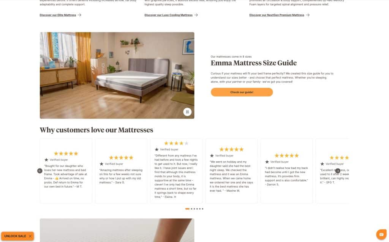Click the arrow beside the Elite Mattress link
Image resolution: width=389 pixels, height=242 pixels.
tap(79, 15)
